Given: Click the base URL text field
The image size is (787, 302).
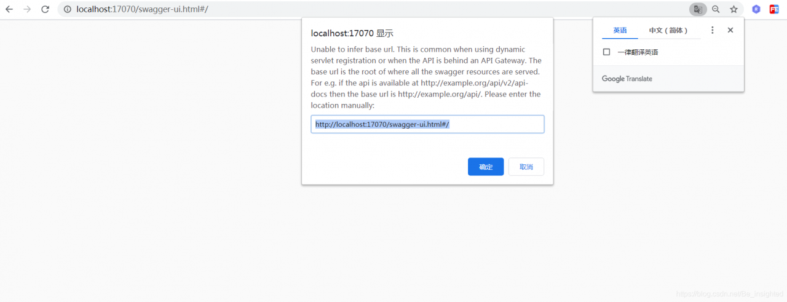Looking at the screenshot, I should coord(427,124).
